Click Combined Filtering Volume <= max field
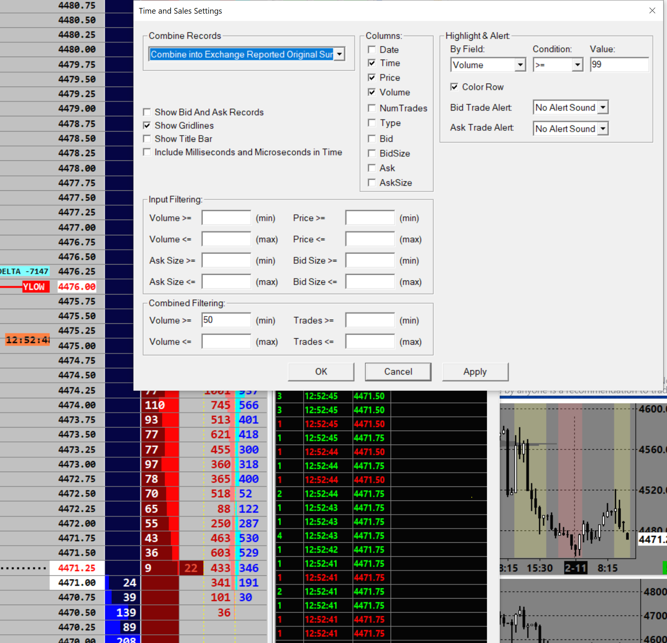 pyautogui.click(x=226, y=341)
